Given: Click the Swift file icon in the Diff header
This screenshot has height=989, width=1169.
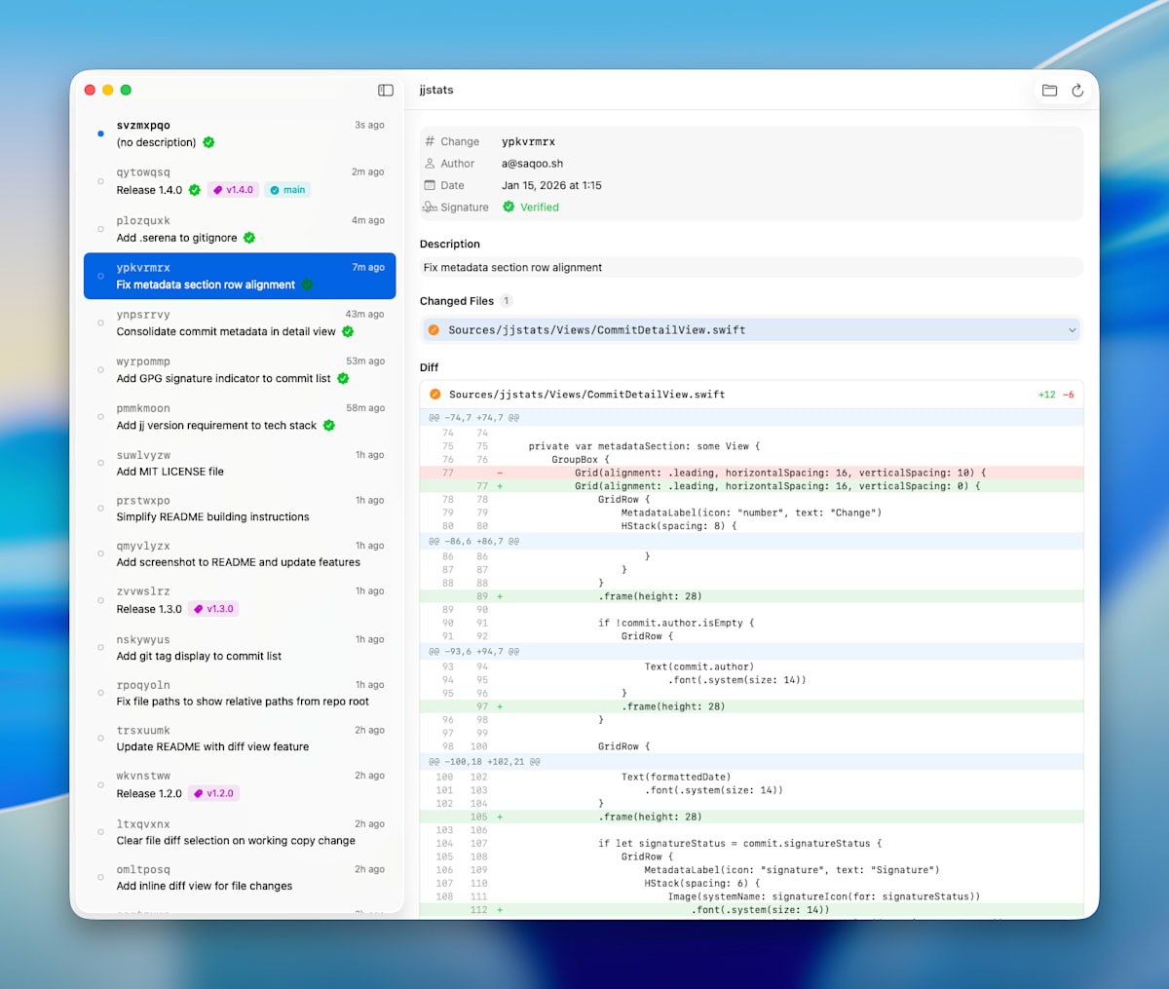Looking at the screenshot, I should point(434,395).
